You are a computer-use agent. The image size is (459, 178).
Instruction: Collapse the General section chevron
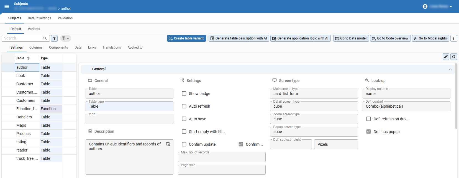450,69
